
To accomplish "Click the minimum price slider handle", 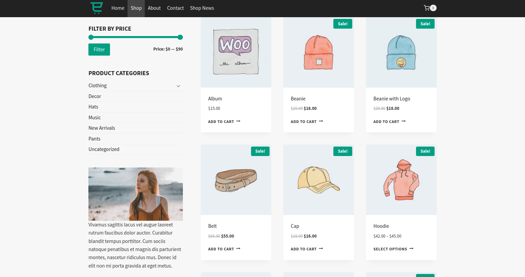I will tap(91, 37).
